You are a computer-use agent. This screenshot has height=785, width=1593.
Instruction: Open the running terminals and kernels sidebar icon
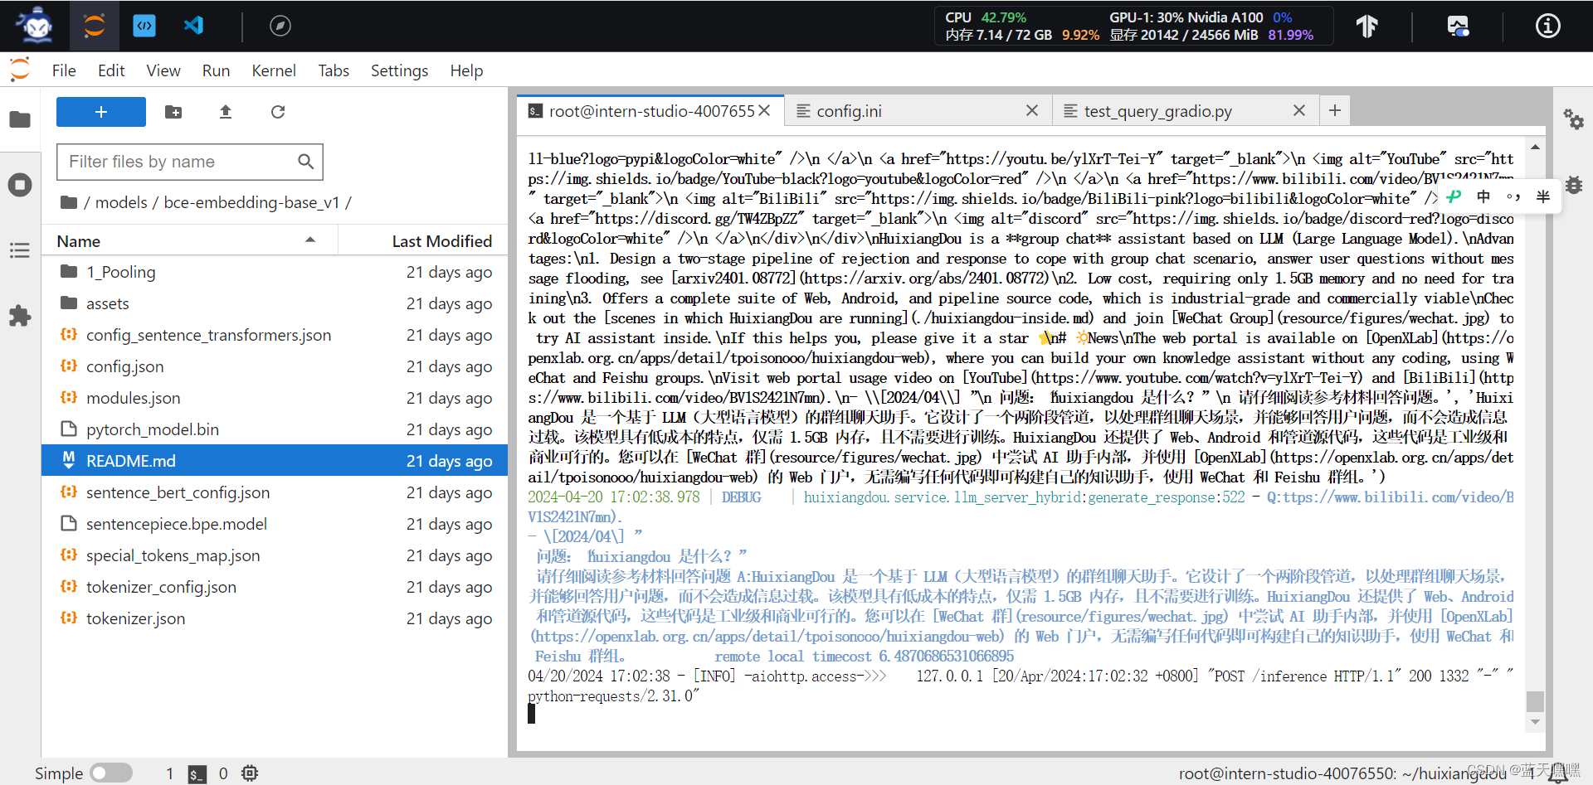coord(20,185)
